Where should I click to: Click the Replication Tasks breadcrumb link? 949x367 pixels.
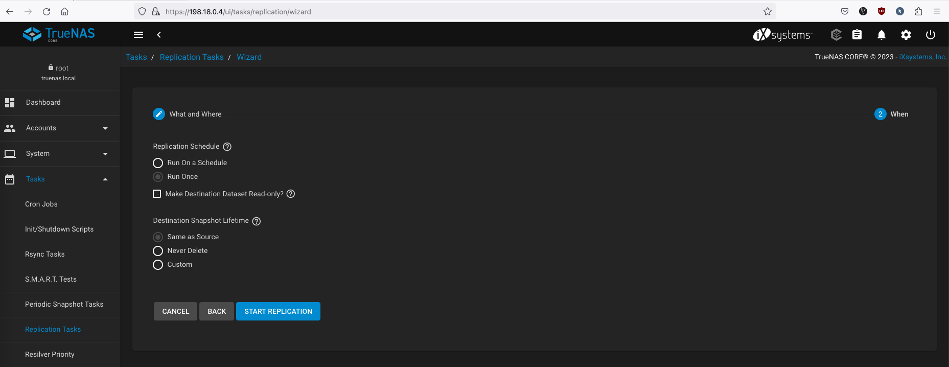coord(192,57)
